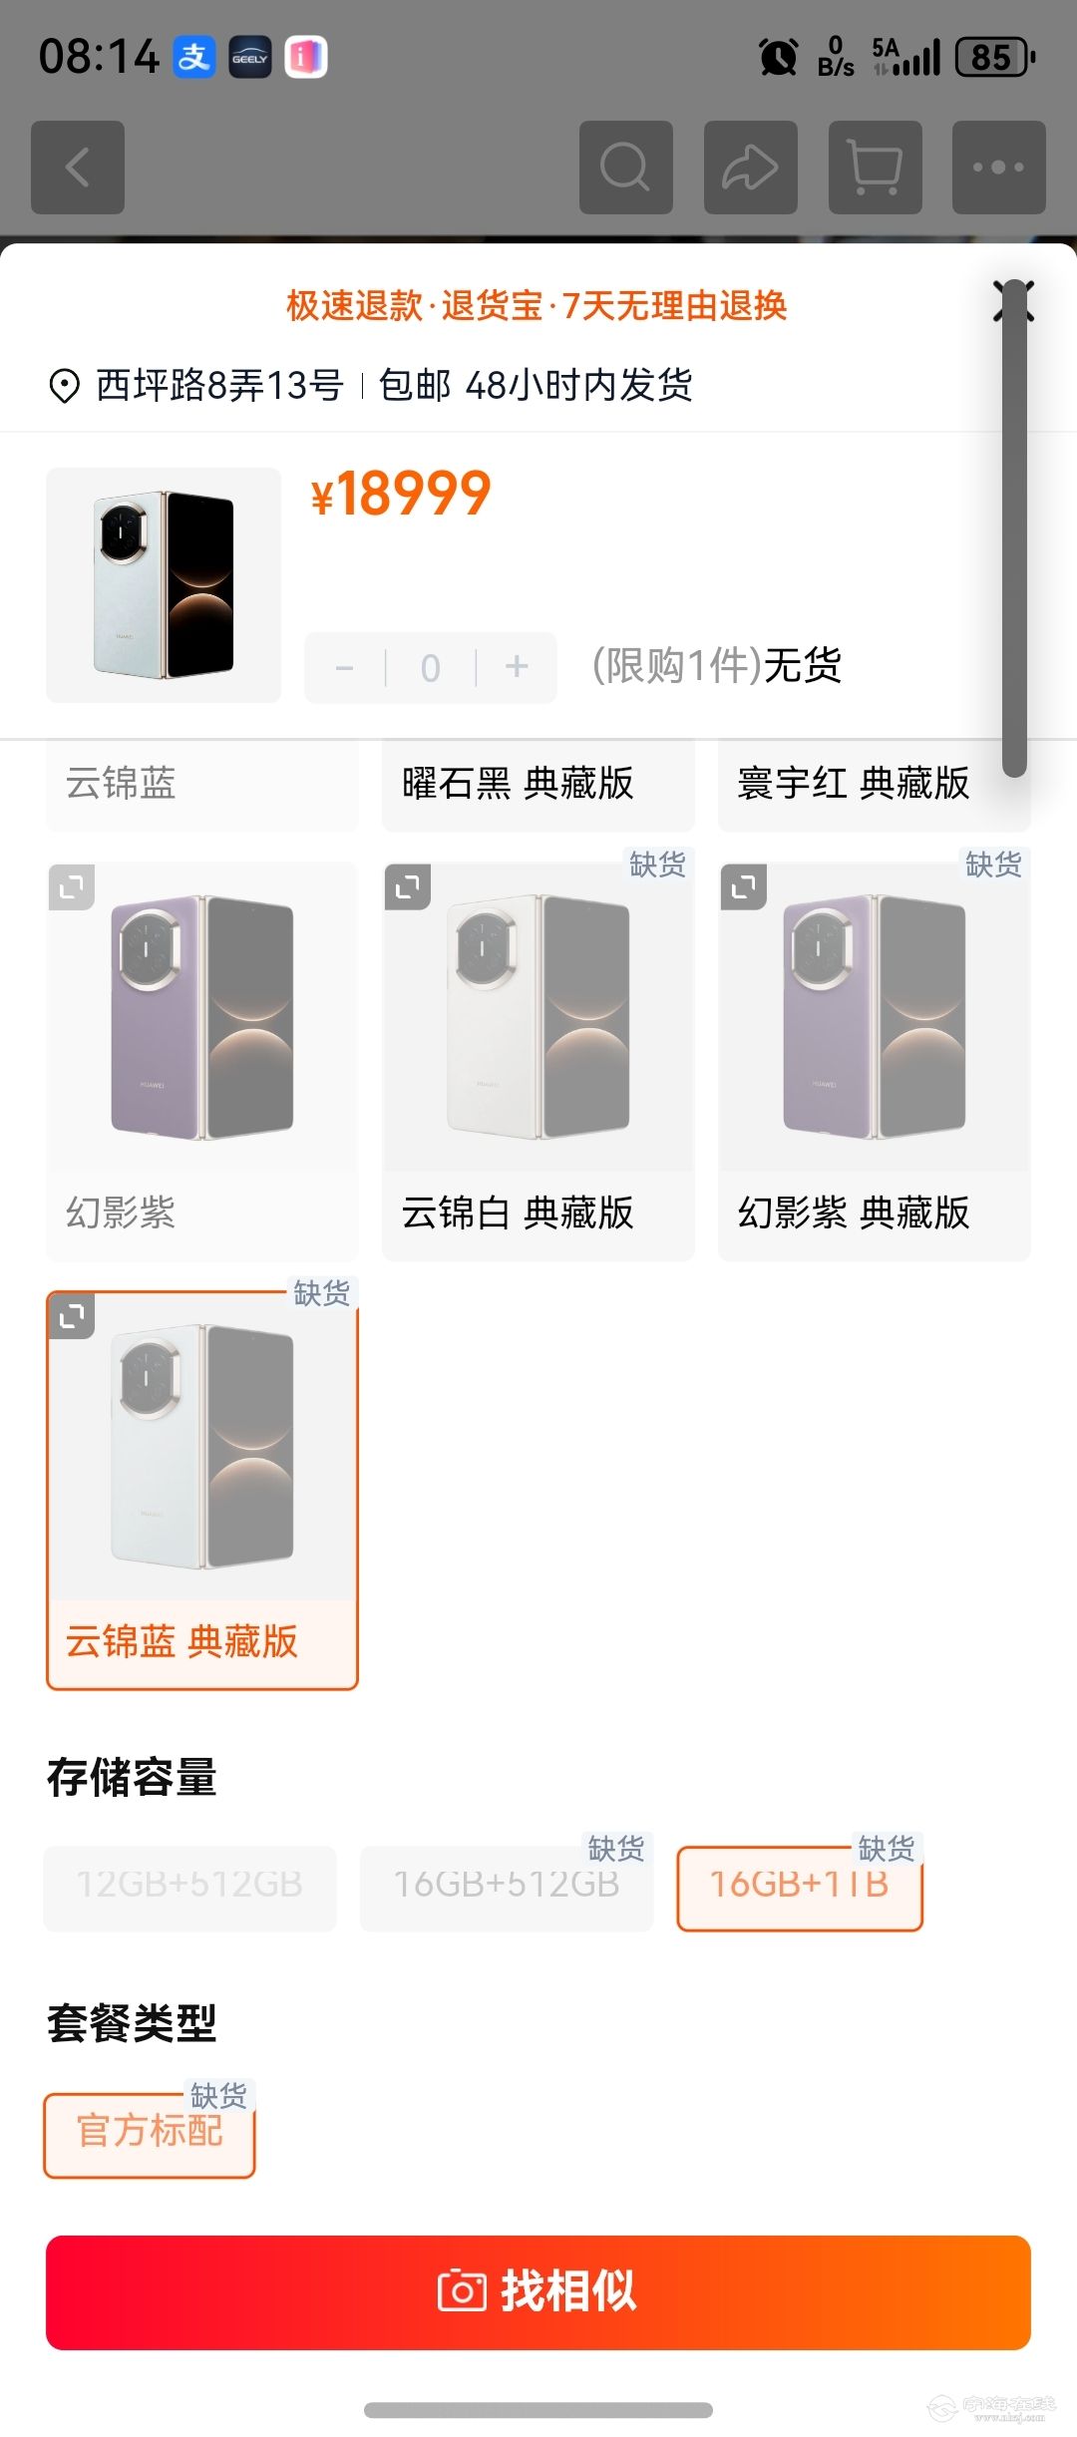Open the shopping cart icon
This screenshot has height=2437, width=1077.
pyautogui.click(x=876, y=168)
